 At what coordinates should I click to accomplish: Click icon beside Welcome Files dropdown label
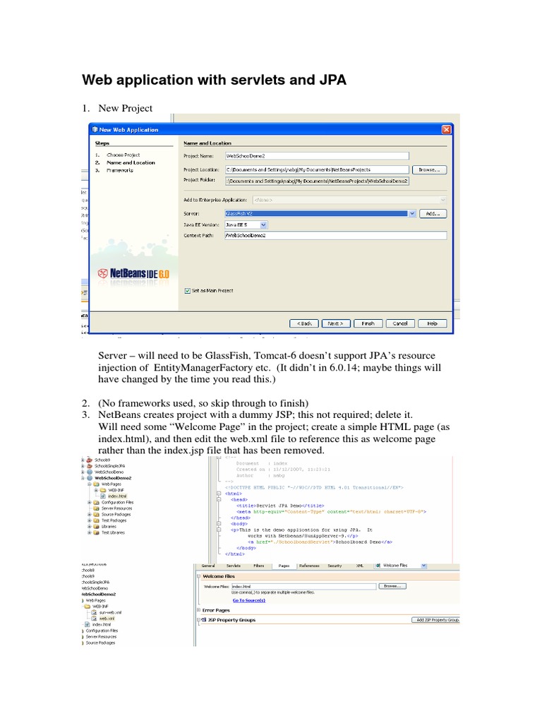378,566
